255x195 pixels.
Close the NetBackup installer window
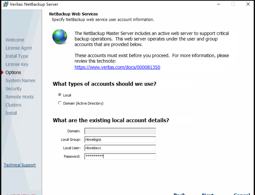click(248, 4)
